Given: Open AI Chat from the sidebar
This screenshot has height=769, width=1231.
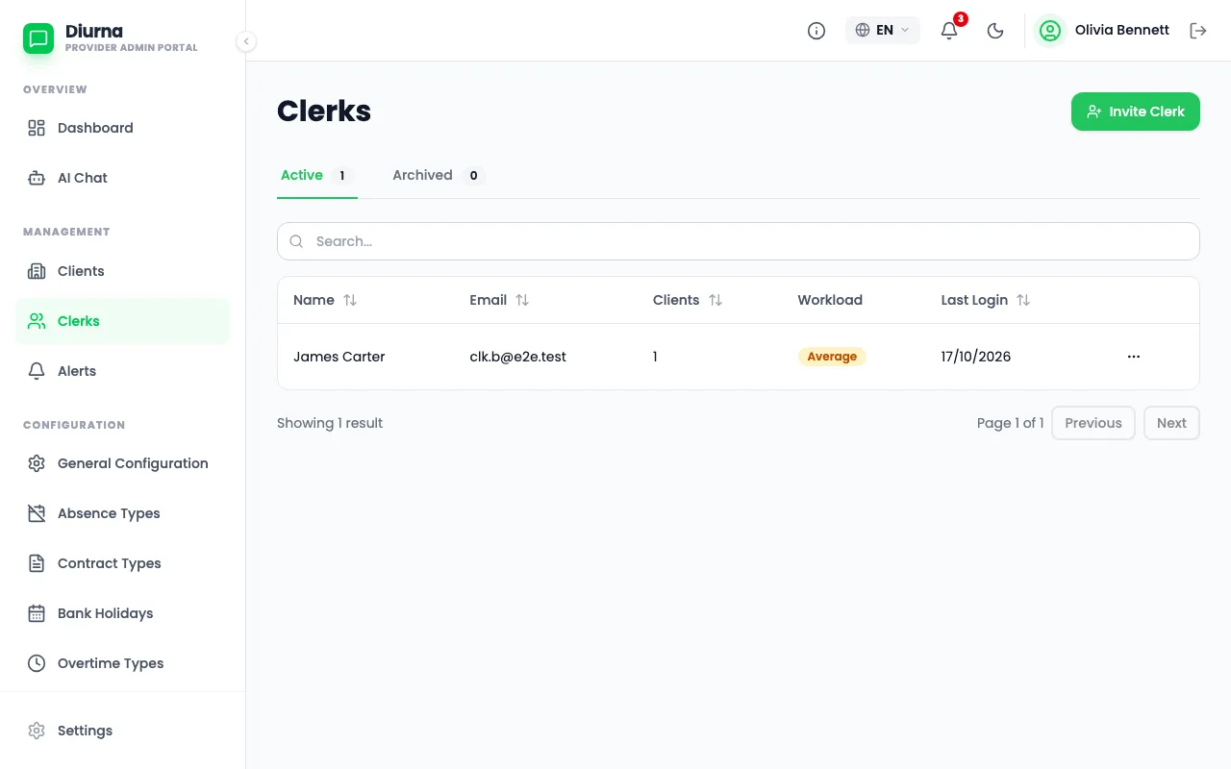Looking at the screenshot, I should pyautogui.click(x=122, y=178).
